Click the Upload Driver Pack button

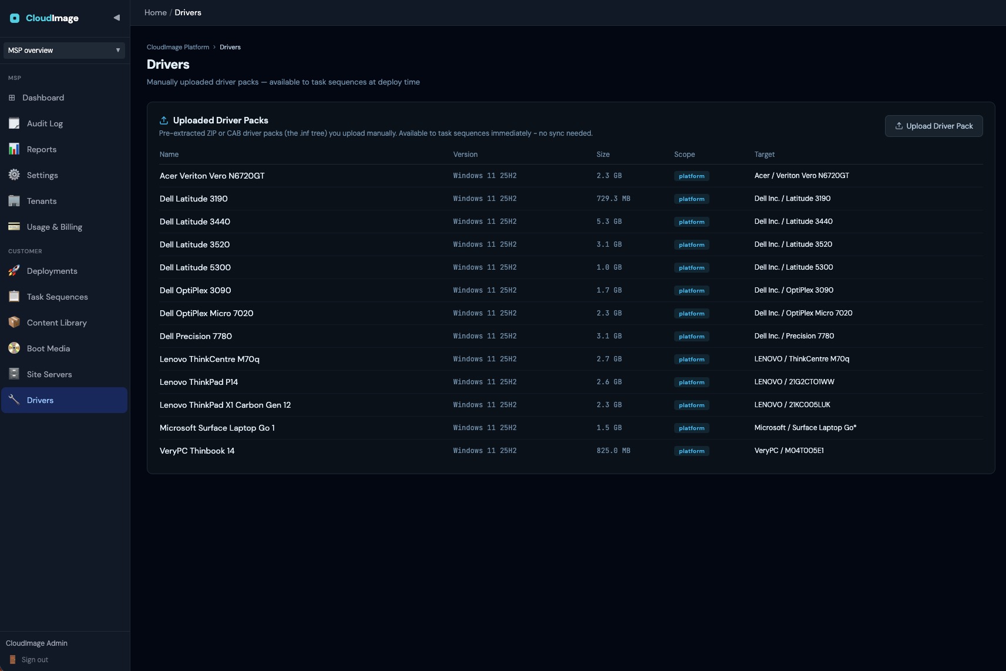[x=934, y=126]
